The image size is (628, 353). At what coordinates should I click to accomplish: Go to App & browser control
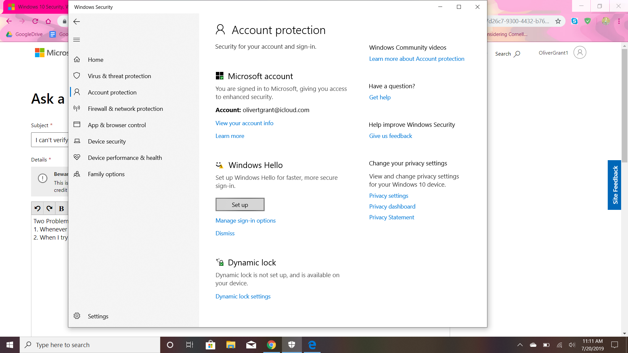click(x=117, y=125)
